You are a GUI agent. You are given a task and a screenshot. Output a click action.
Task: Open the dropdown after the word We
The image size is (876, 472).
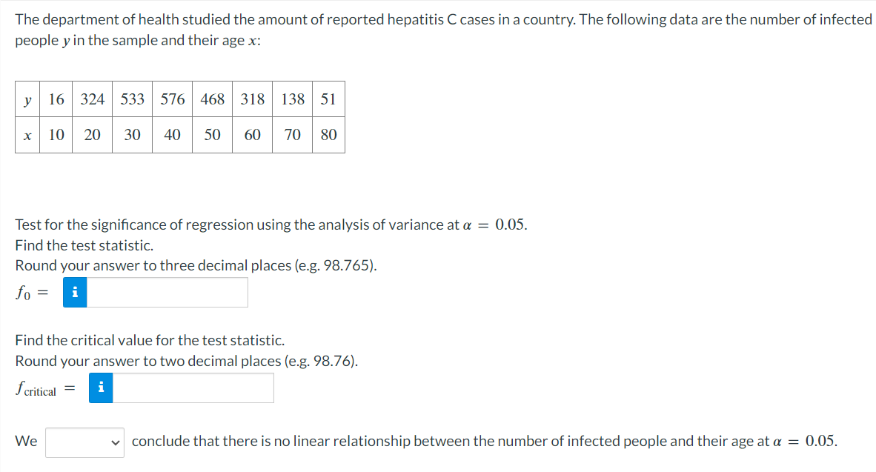[85, 442]
